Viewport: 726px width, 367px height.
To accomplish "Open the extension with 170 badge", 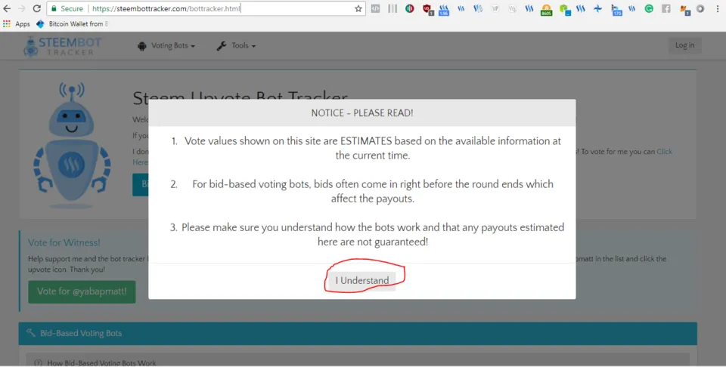I will [616, 10].
